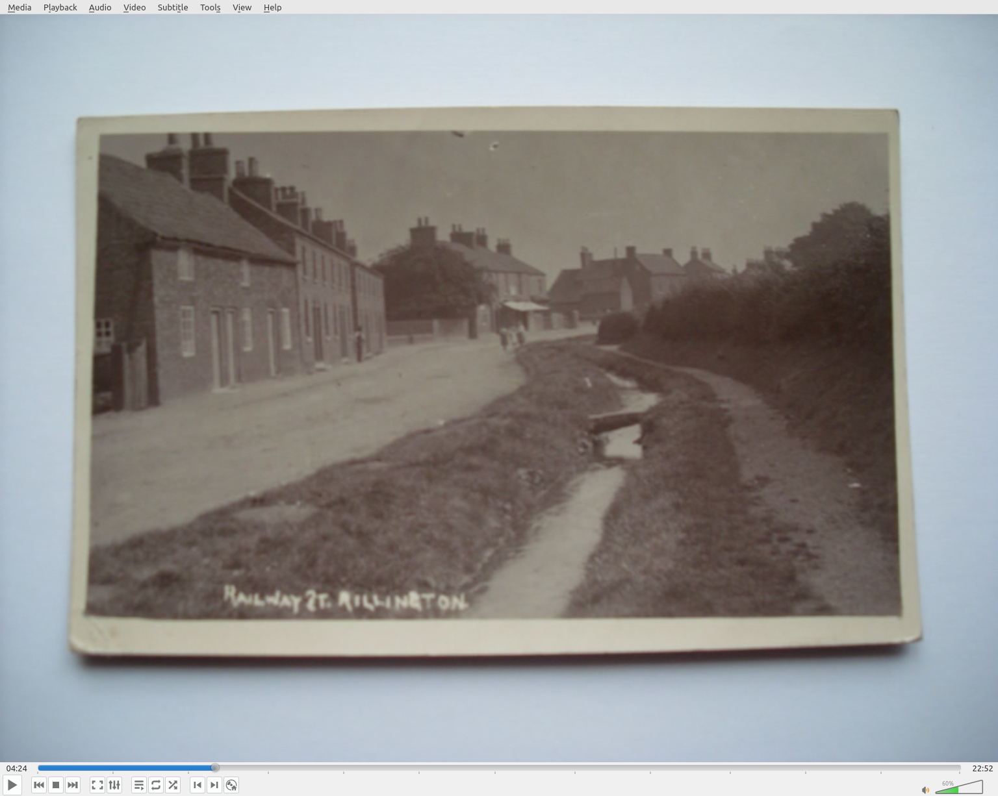This screenshot has width=998, height=796.
Task: Show the playlist panel
Action: click(x=139, y=785)
